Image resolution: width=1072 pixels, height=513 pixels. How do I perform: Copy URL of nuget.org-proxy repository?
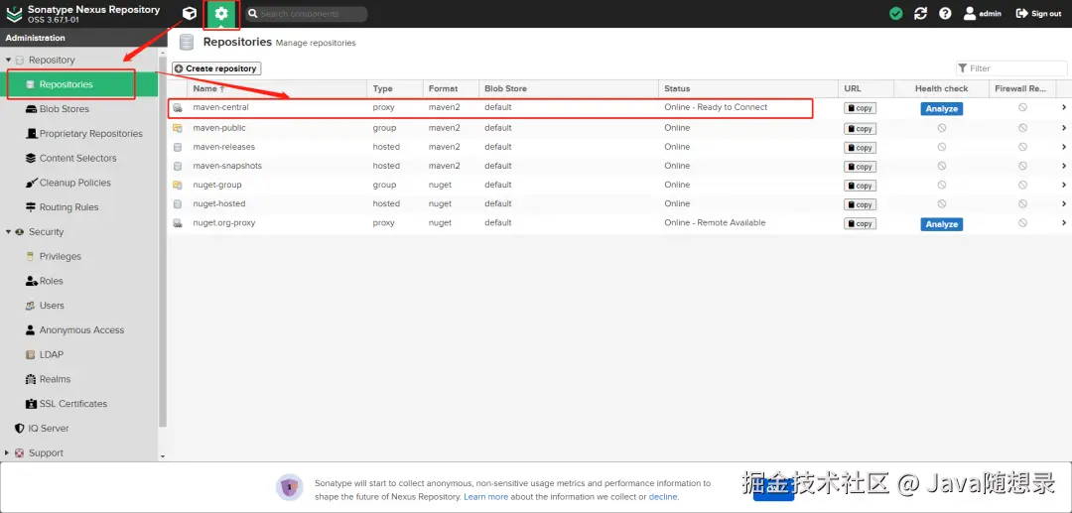click(x=860, y=224)
